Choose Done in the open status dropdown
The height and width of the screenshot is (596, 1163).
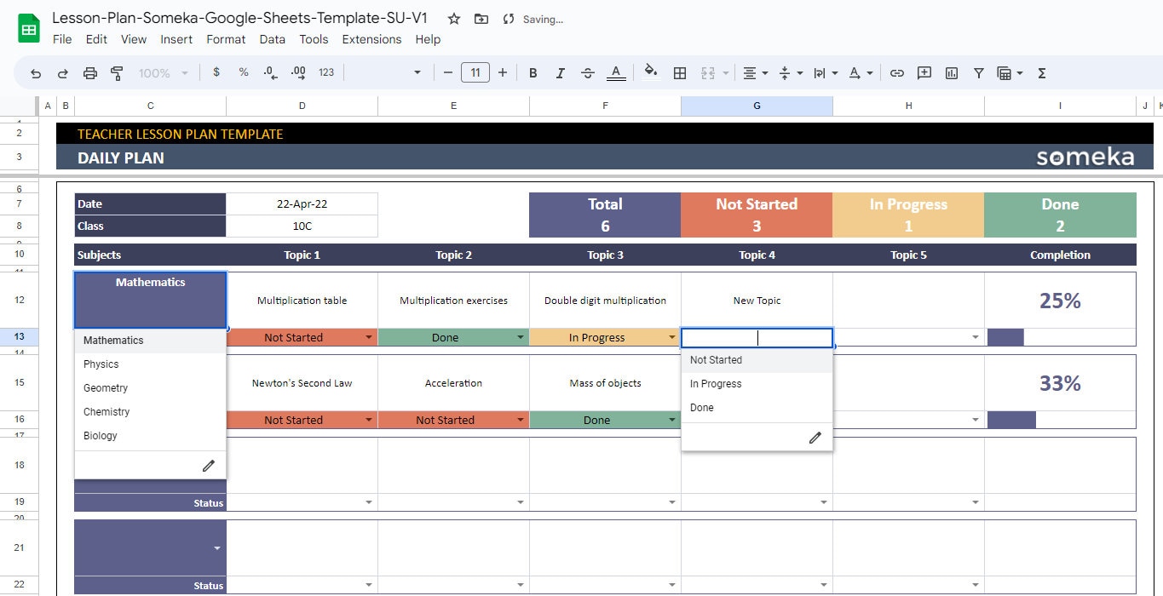701,407
